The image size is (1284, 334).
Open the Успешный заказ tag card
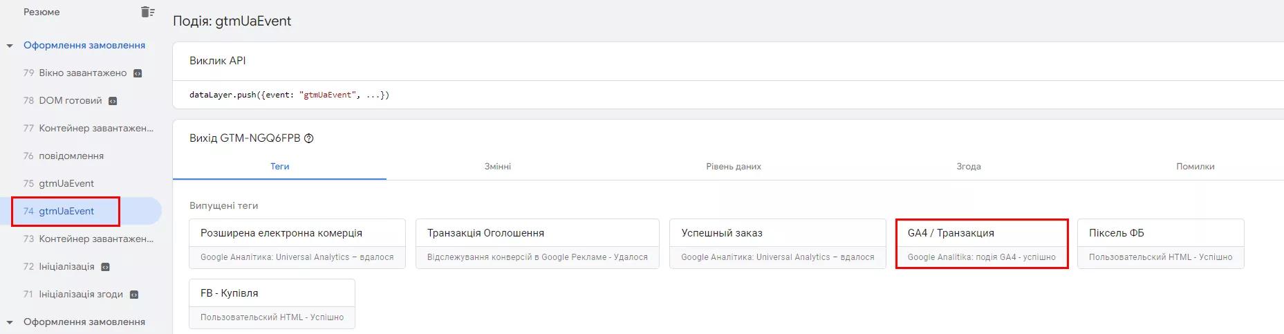coord(778,244)
